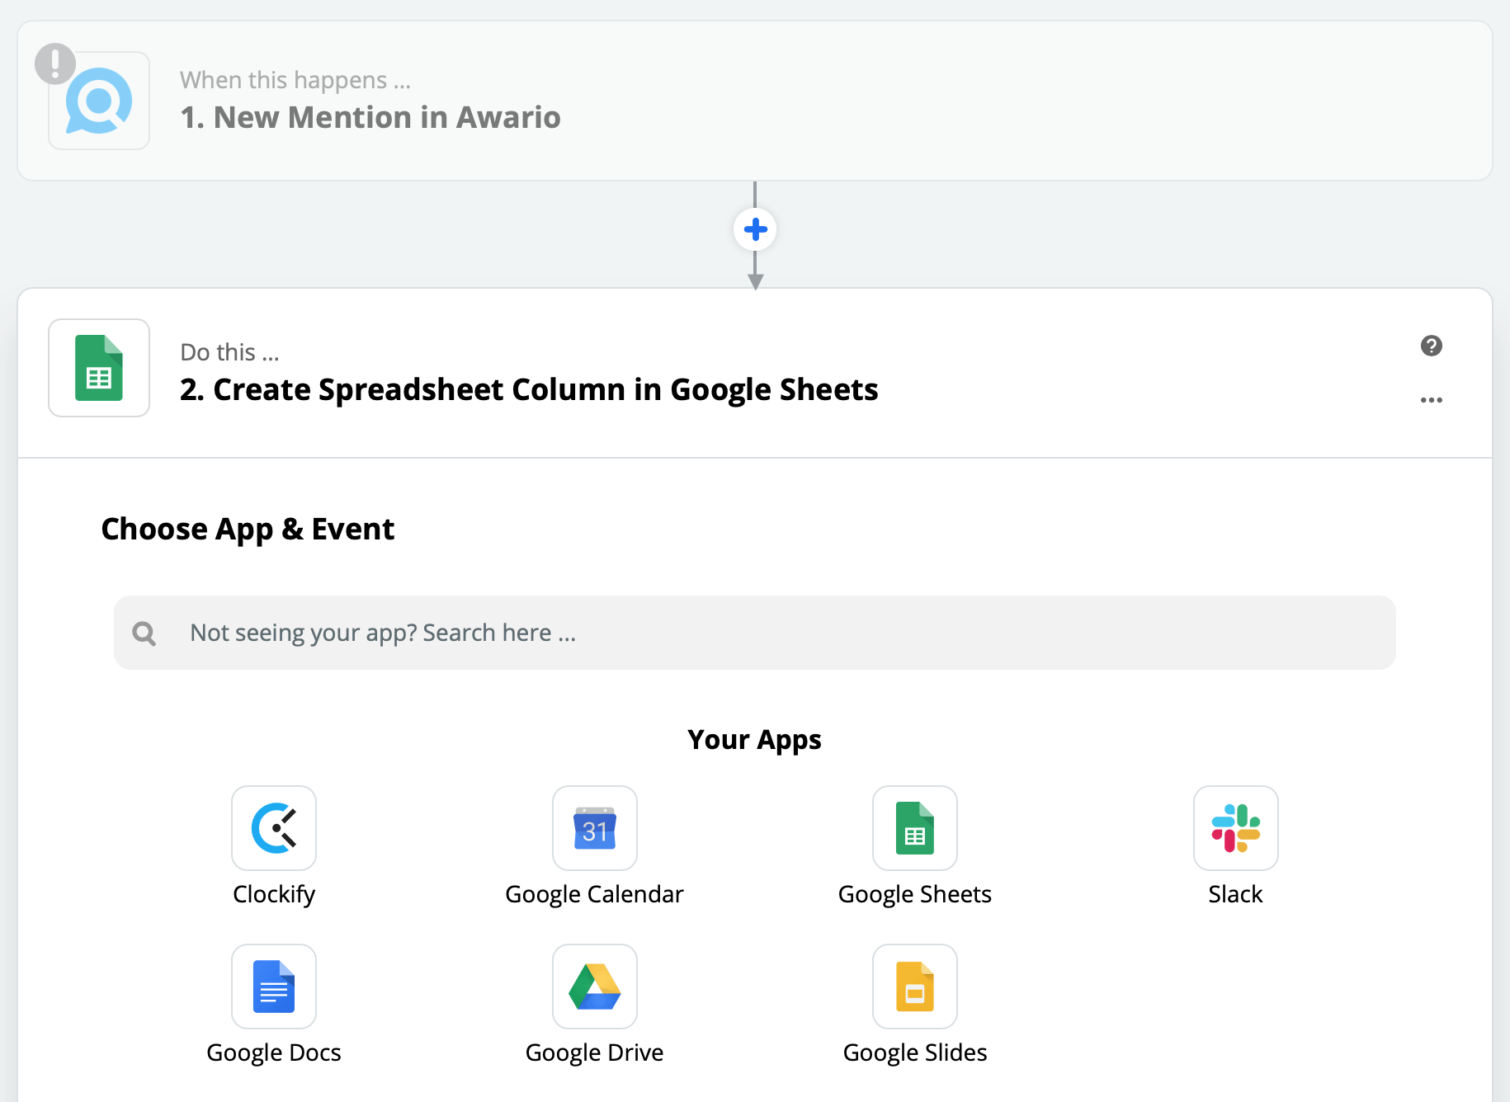Viewport: 1510px width, 1102px height.
Task: Click the 'Slack' label
Action: pyautogui.click(x=1236, y=894)
